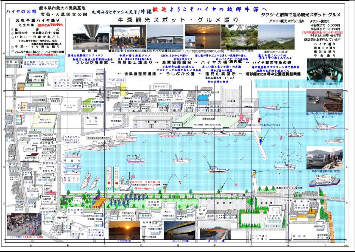This screenshot has width=355, height=252.
Task: Click the 後浜漁港荷揚場 route stop text
Action: 140,74
